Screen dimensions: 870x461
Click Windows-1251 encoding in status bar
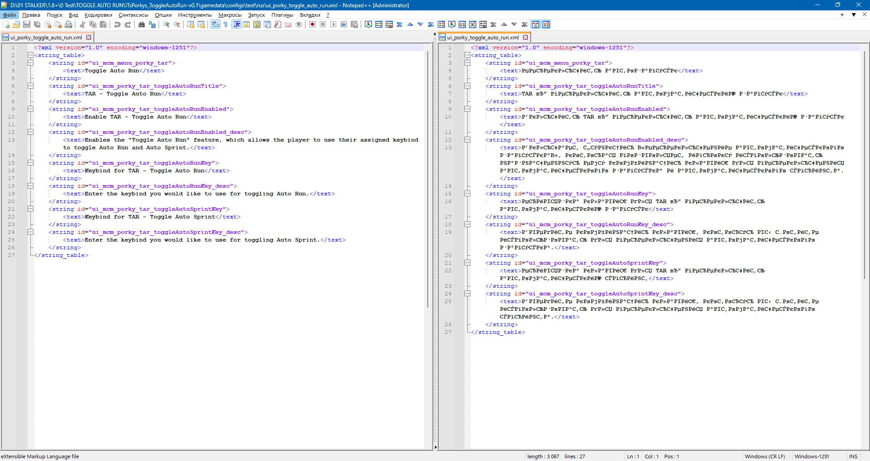[812, 456]
